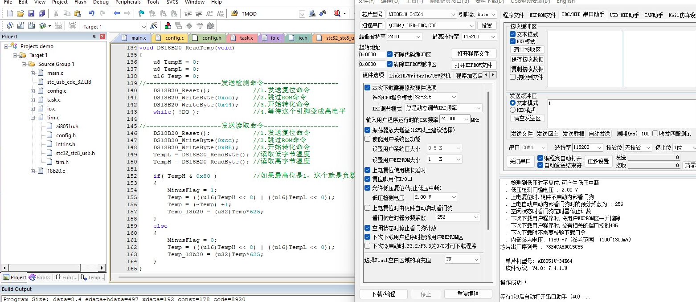Insert a bookmark with the flag icon
Image resolution: width=696 pixels, height=302 pixels.
click(141, 13)
